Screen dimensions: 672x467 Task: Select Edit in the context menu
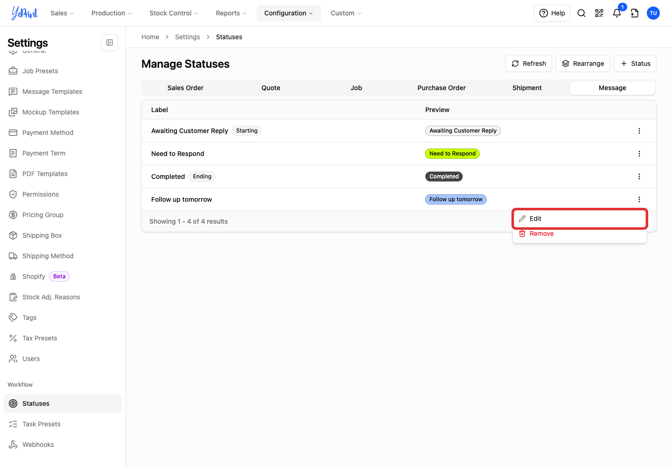coord(580,219)
